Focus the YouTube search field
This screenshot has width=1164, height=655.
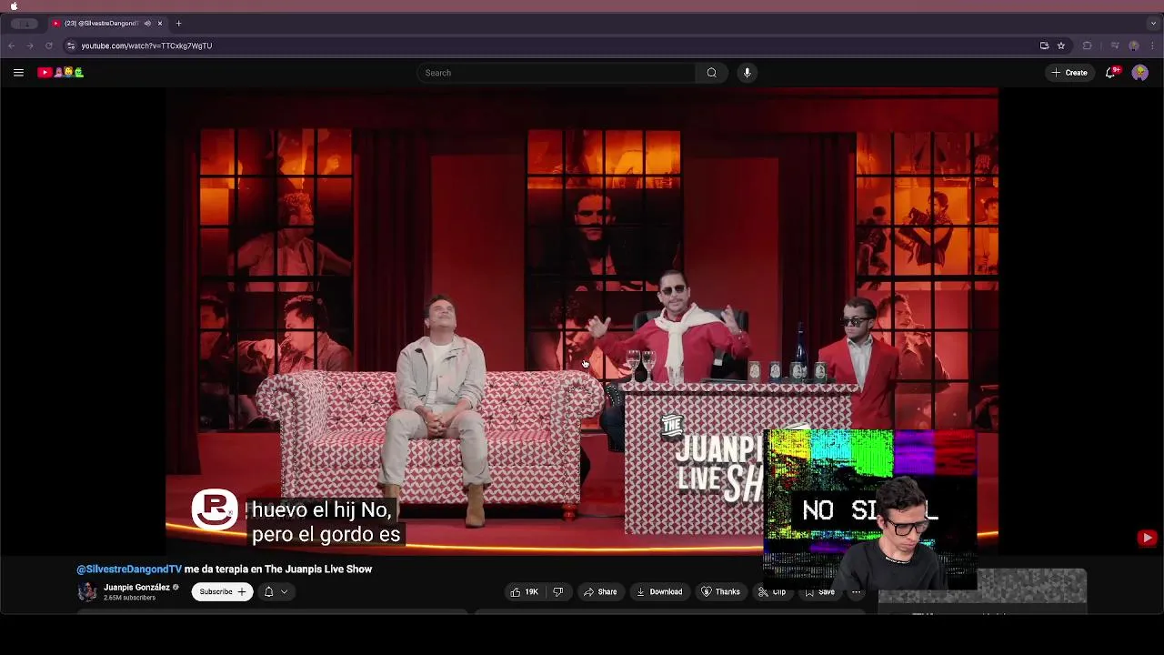coord(557,73)
